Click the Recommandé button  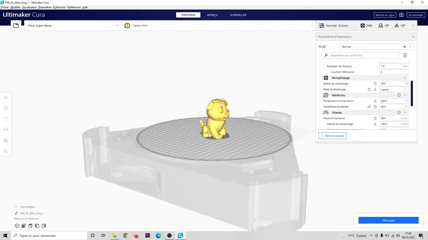pyautogui.click(x=332, y=136)
